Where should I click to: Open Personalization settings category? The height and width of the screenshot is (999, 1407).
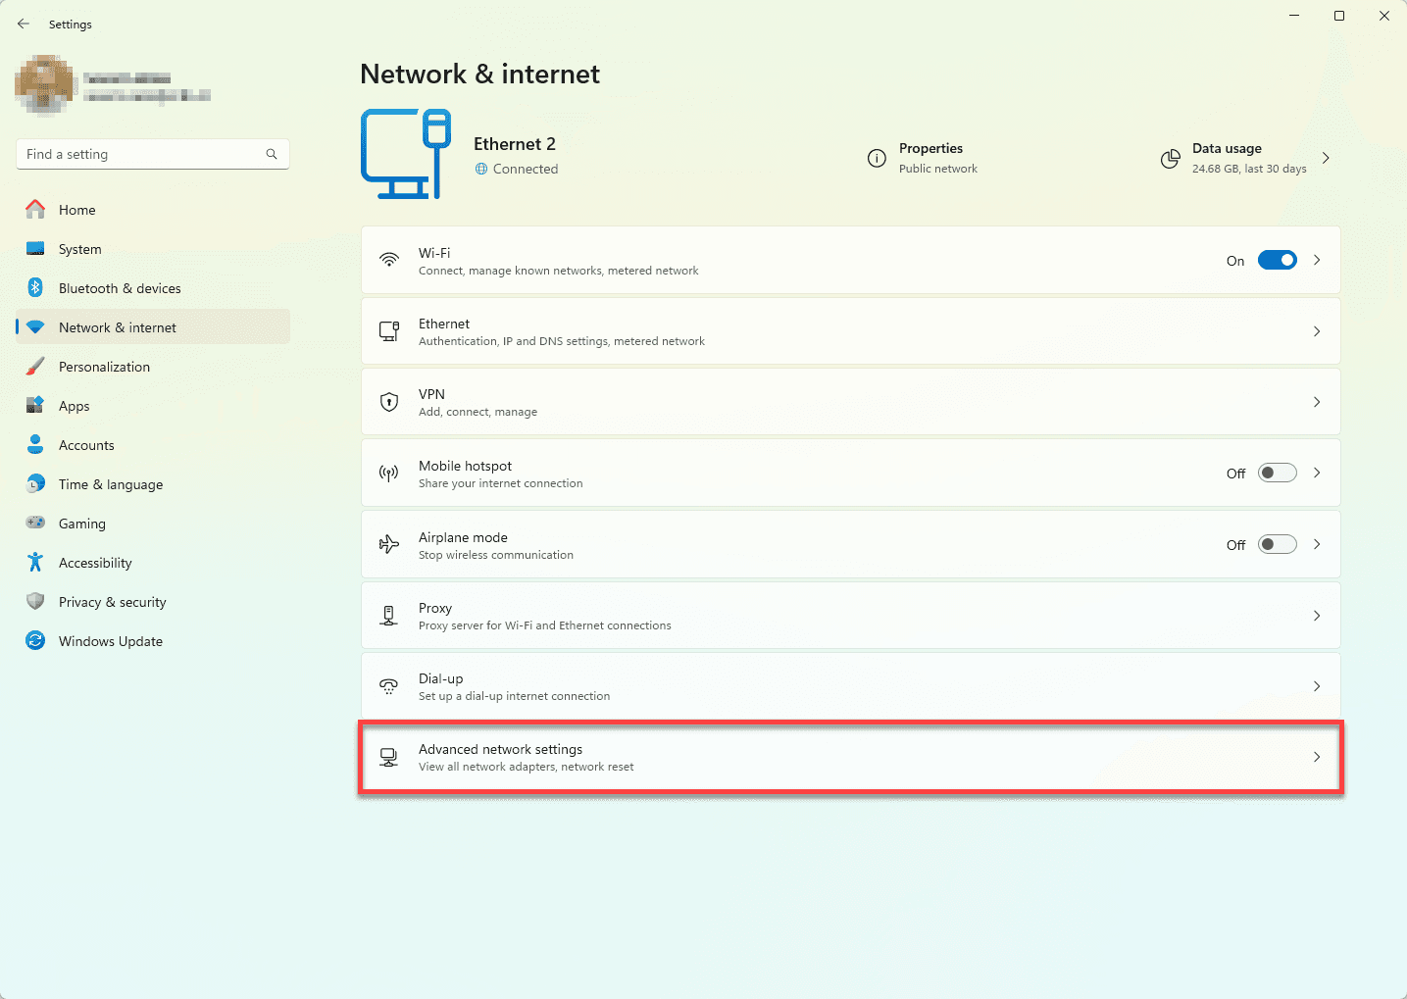coord(153,367)
